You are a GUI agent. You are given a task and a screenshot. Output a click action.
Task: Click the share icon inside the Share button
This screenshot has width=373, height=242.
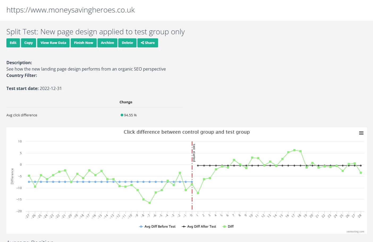(x=143, y=43)
